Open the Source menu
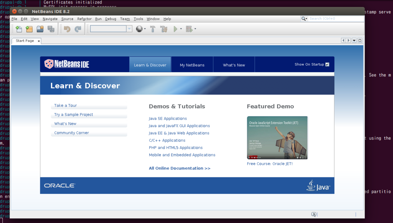This screenshot has width=393, height=223. (x=68, y=19)
